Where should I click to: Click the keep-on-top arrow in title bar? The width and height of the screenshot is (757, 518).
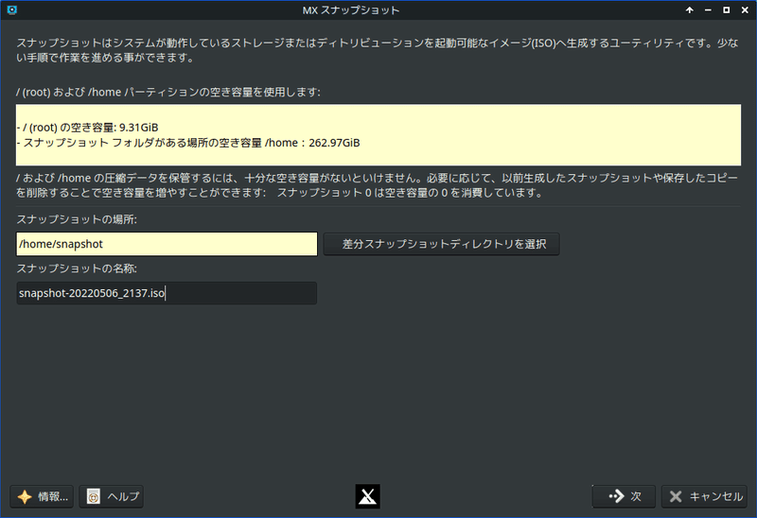point(690,10)
